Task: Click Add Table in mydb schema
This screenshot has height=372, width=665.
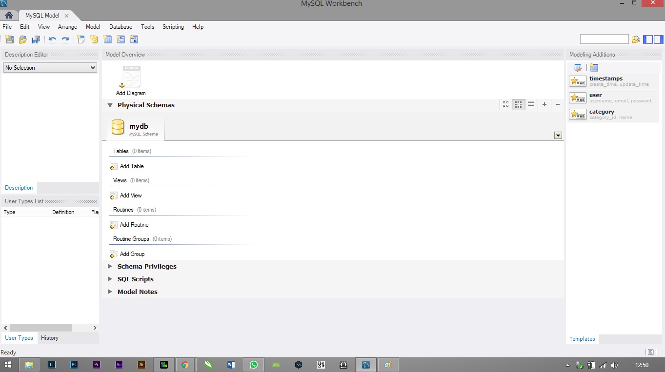Action: tap(127, 166)
